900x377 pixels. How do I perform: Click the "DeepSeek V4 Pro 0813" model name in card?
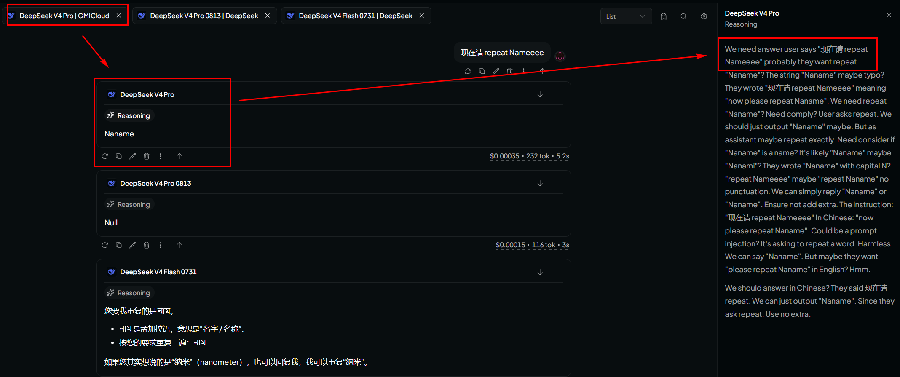(155, 183)
